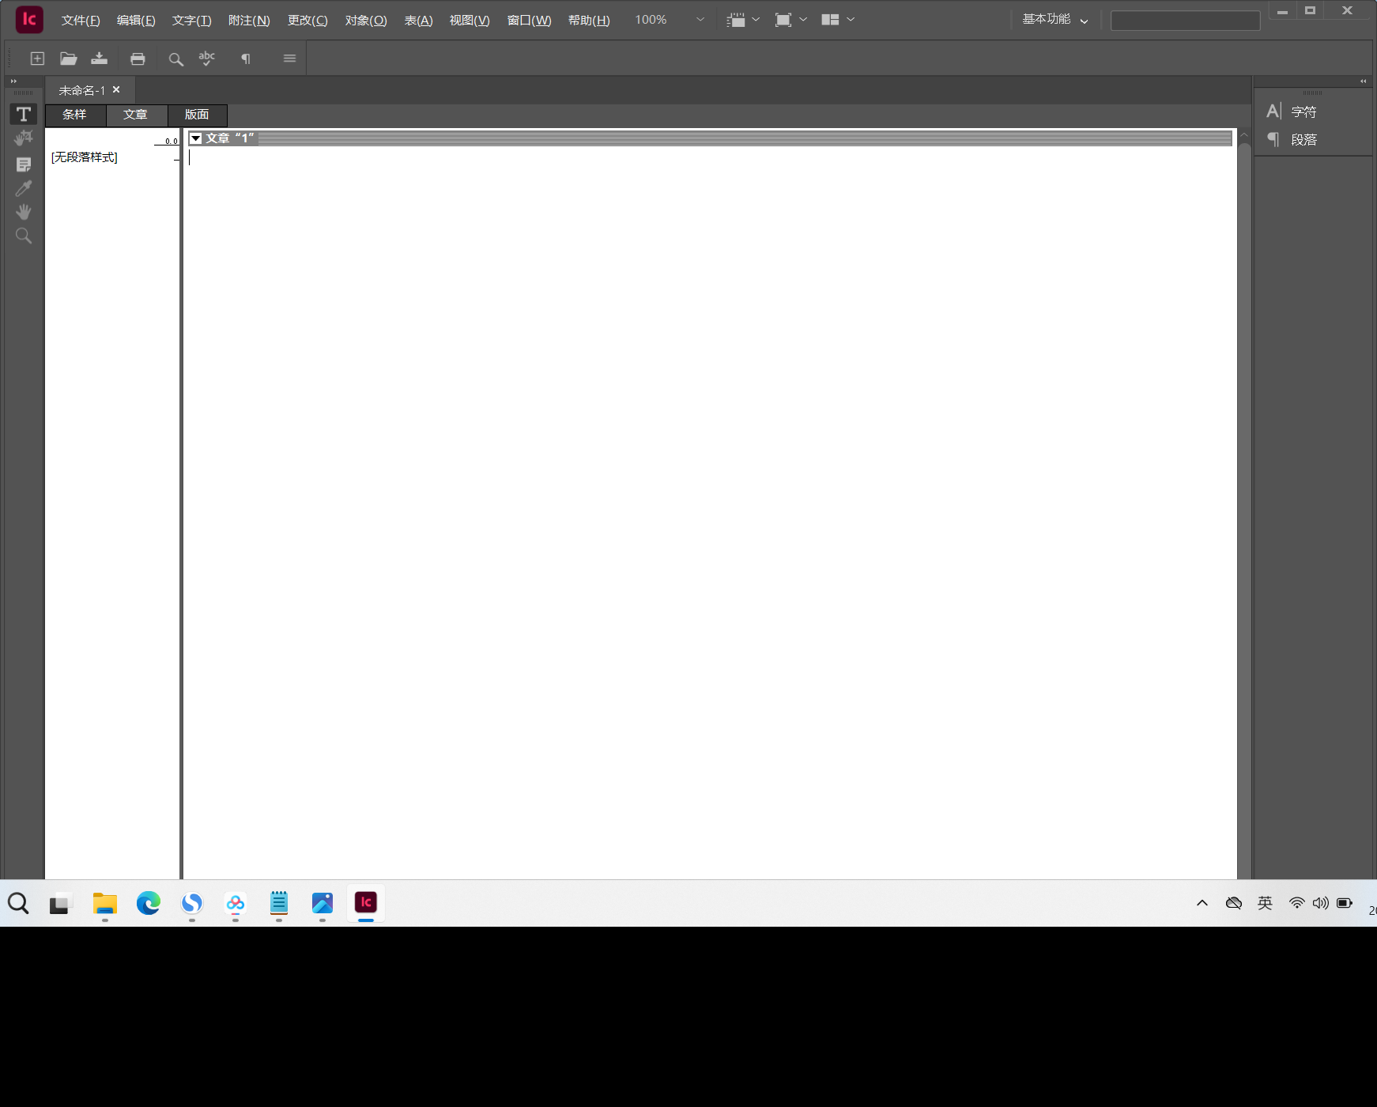This screenshot has height=1107, width=1377.
Task: Open the 表(A) menu
Action: 419,21
